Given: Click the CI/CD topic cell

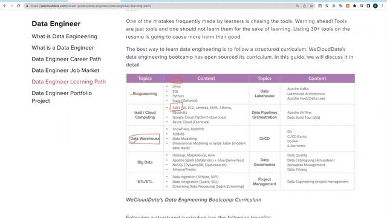Looking at the screenshot, I should (264, 139).
